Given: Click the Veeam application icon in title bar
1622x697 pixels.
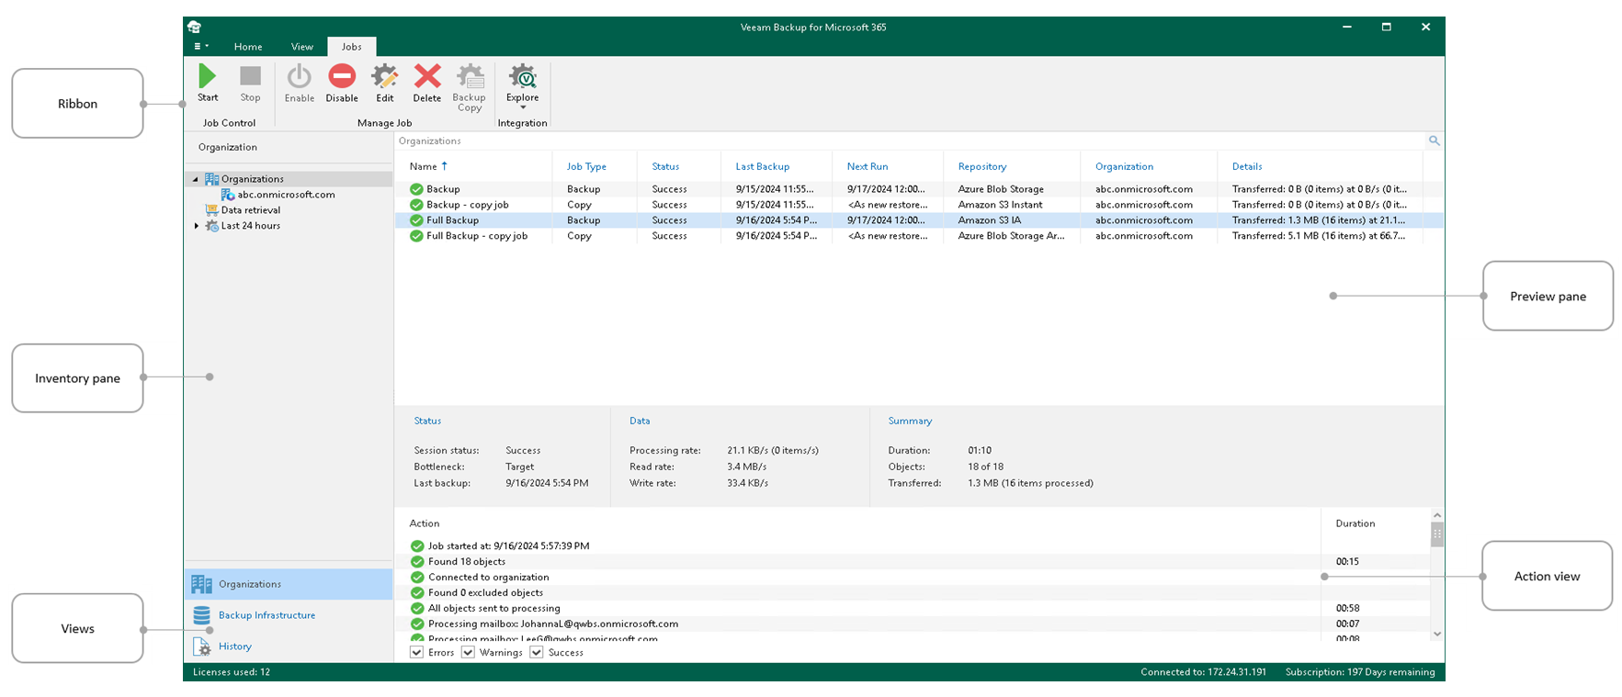Looking at the screenshot, I should point(194,27).
